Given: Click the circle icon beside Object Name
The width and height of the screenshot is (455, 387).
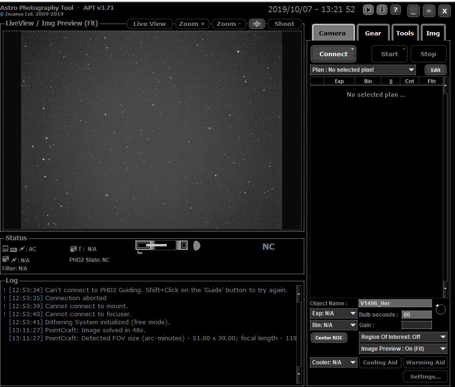Looking at the screenshot, I should 440,309.
